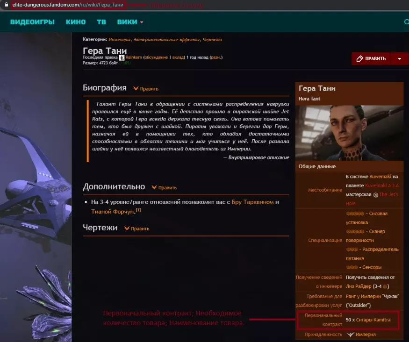Image resolution: width=409 pixels, height=342 pixels.
Task: Click grade icons beside Силовая установка
Action: [355, 214]
